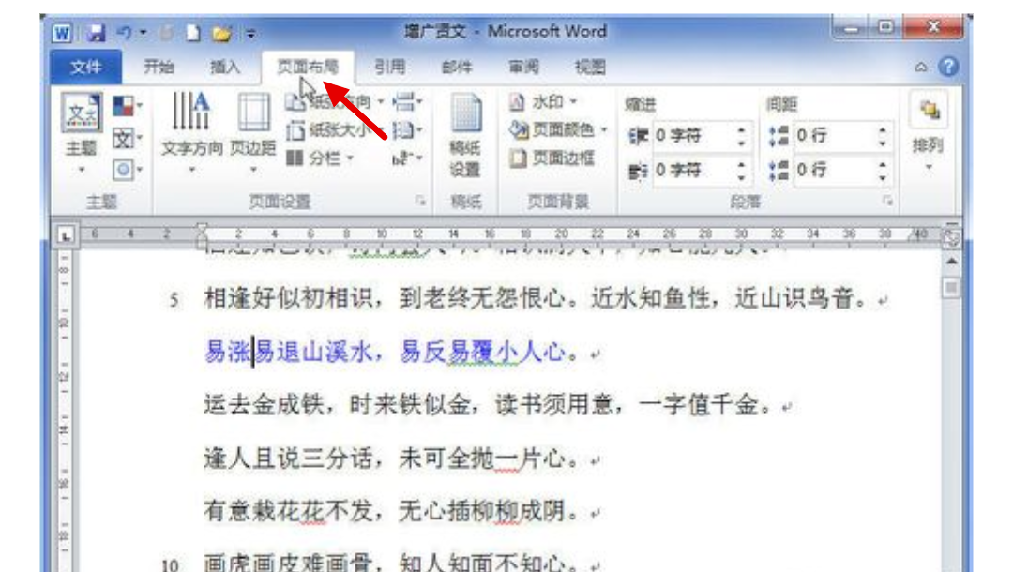Open theme colors dropdown icon

tap(128, 105)
